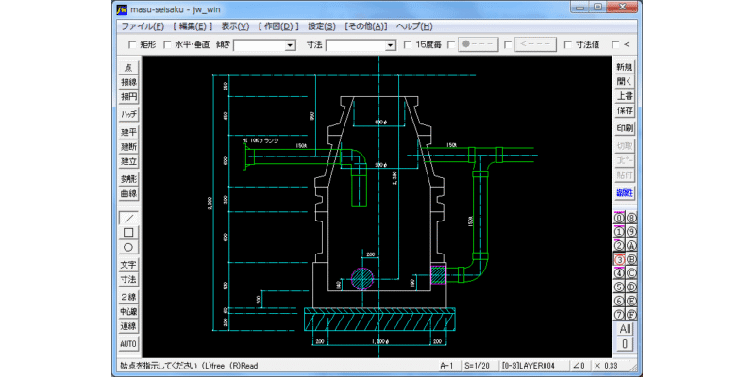Click the 接円 (tangent circle) button
The width and height of the screenshot is (755, 377).
(128, 97)
